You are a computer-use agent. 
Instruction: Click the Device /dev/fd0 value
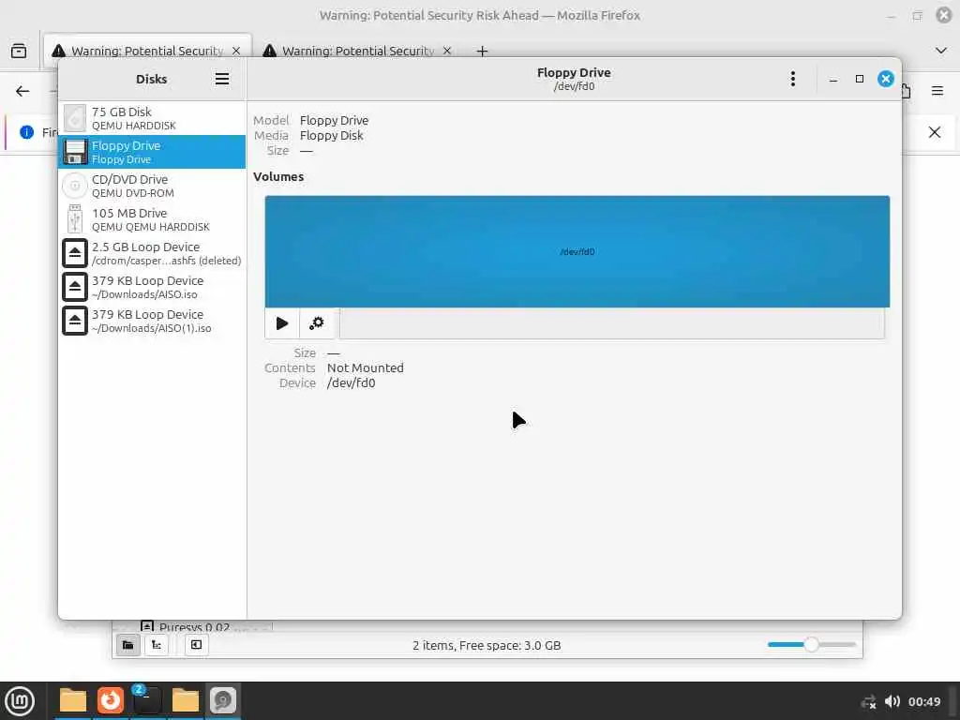351,383
